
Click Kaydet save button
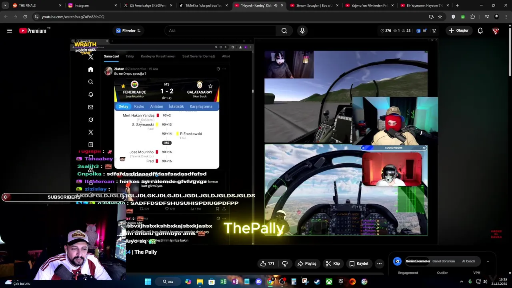click(358, 264)
